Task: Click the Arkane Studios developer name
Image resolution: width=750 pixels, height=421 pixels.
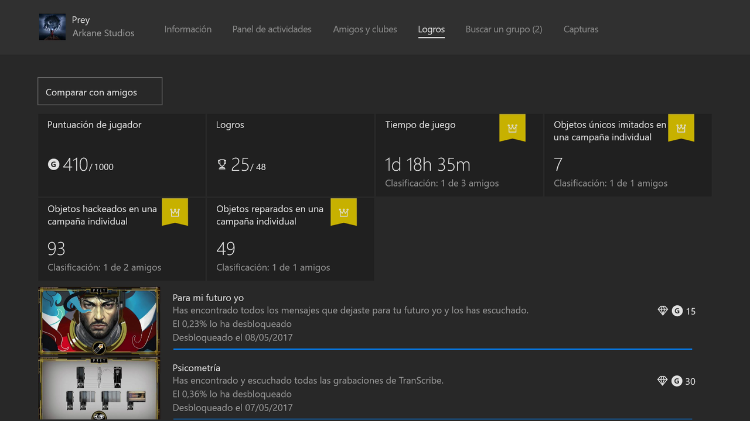Action: 103,33
